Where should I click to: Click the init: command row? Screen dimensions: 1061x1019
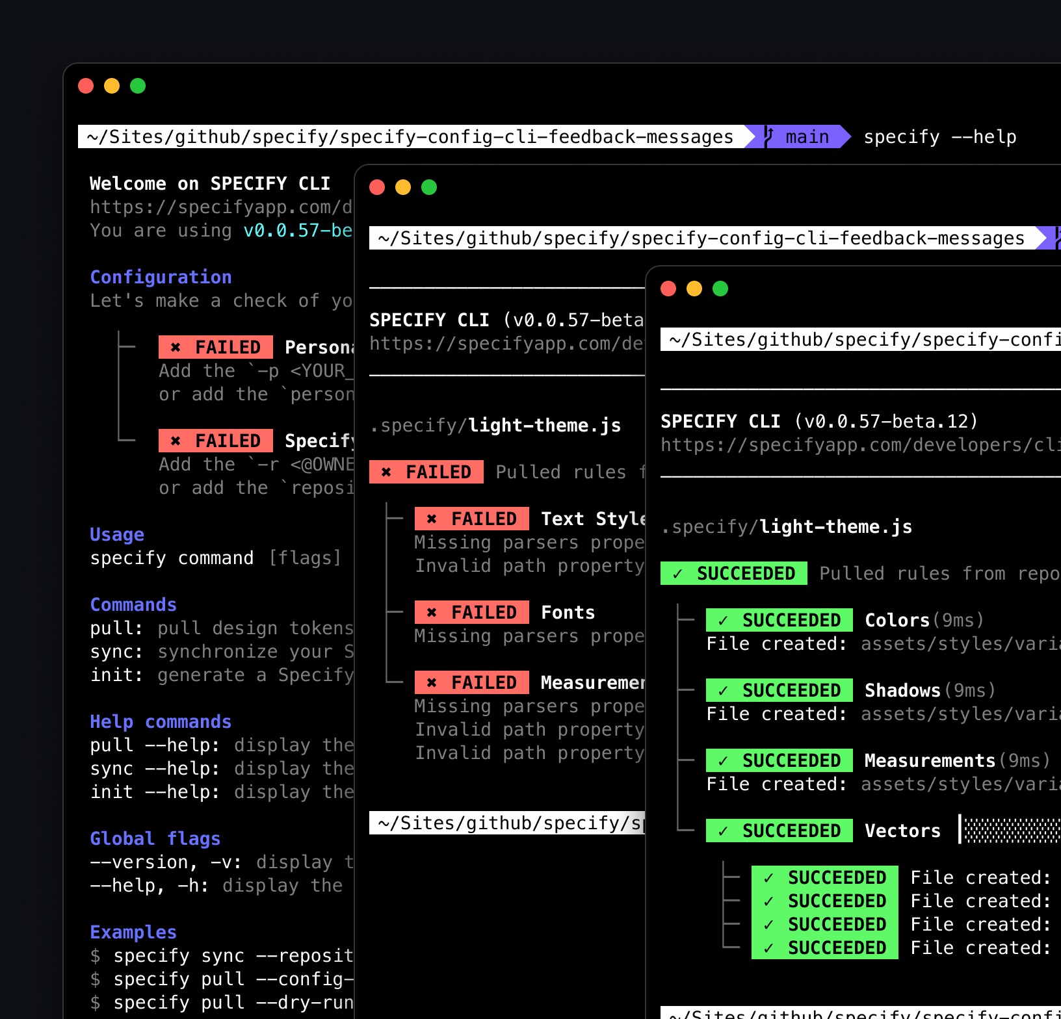tap(222, 675)
